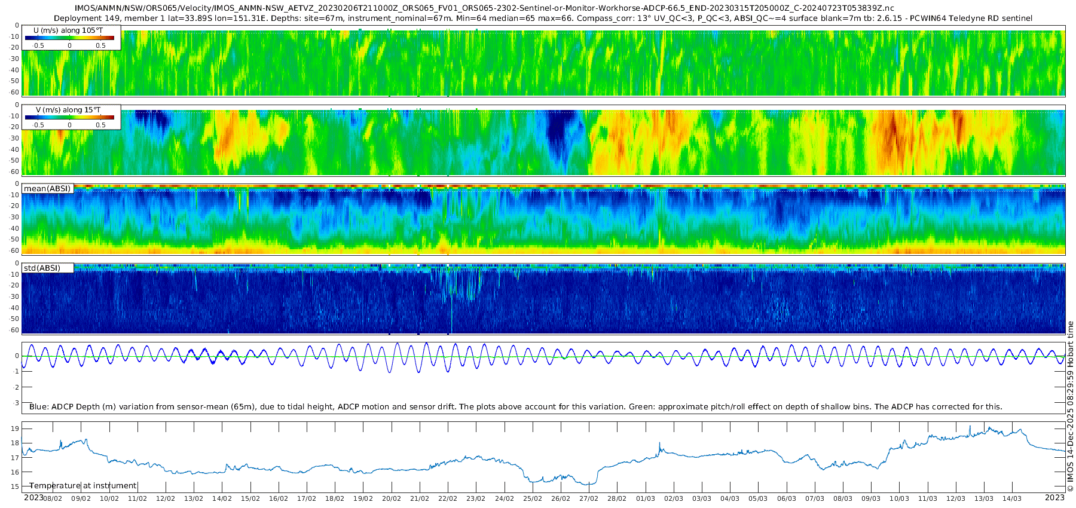Click the 17/02 date tick label

[x=307, y=498]
